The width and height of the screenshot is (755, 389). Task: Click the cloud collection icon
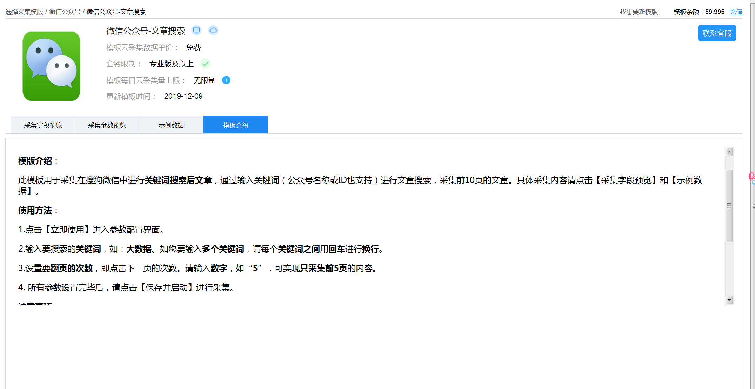click(213, 31)
